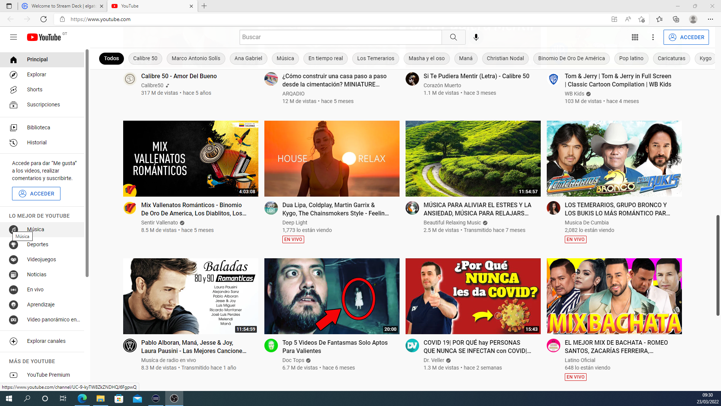Select the Calibre 50 filter chip
The width and height of the screenshot is (721, 406).
click(145, 58)
